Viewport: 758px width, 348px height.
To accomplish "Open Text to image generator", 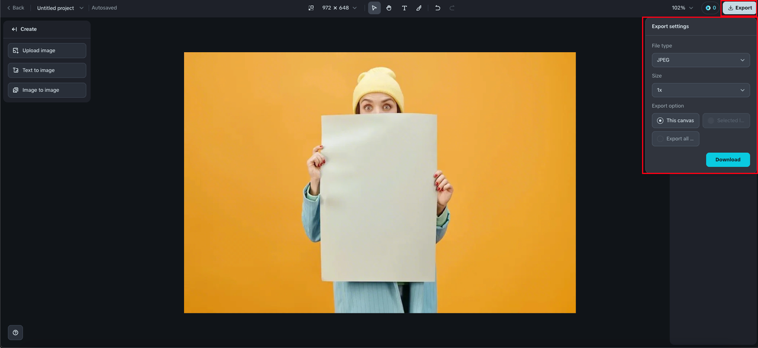I will pyautogui.click(x=47, y=70).
